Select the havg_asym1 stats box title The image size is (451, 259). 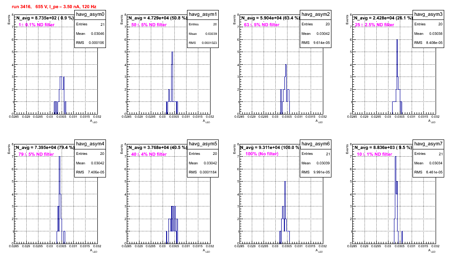tap(203, 14)
